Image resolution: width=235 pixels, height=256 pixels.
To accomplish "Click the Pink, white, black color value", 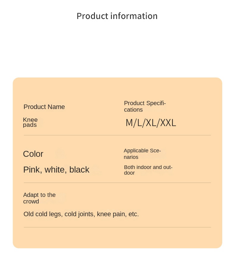I will point(56,170).
